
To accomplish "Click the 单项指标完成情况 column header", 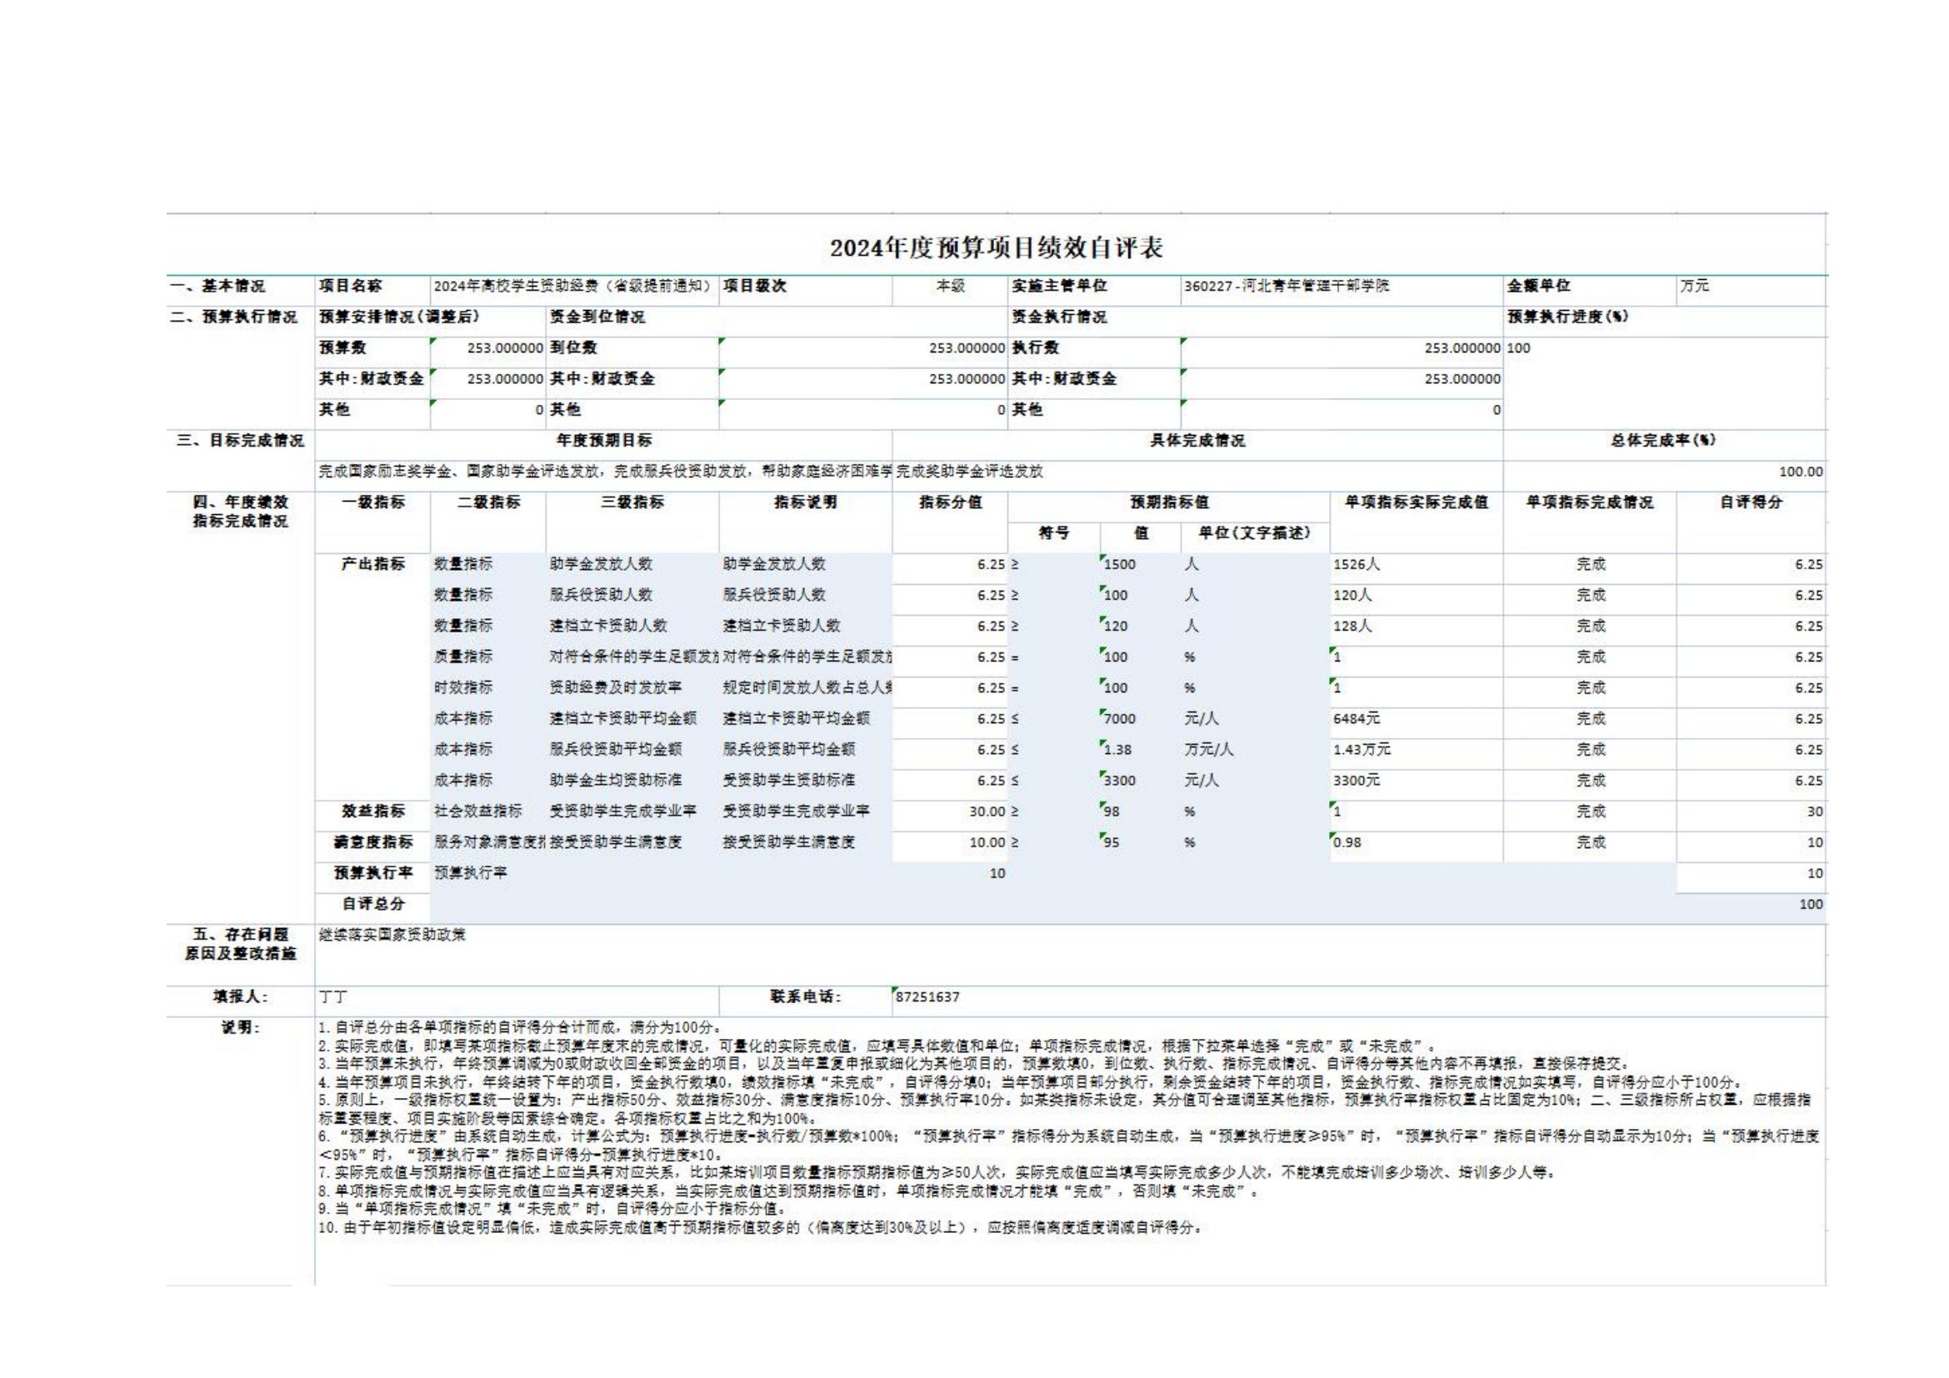I will click(x=1589, y=502).
